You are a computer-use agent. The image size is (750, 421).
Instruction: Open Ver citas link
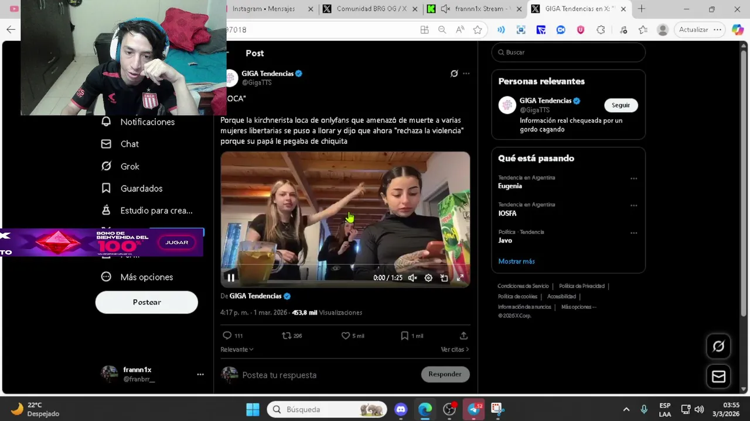pos(455,349)
